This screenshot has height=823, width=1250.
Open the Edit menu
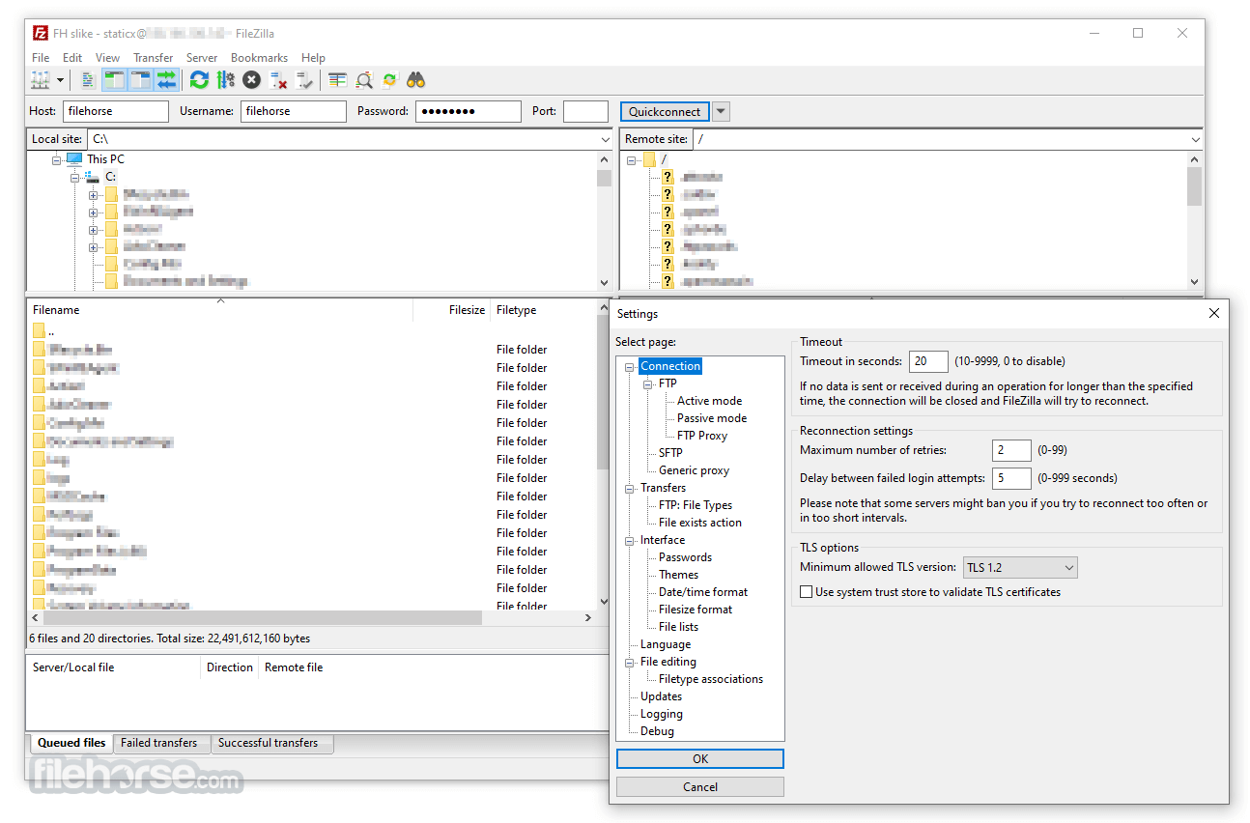point(72,58)
